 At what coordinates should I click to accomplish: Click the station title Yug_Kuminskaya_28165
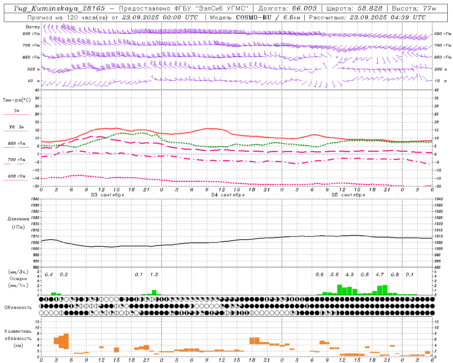[x=59, y=9]
